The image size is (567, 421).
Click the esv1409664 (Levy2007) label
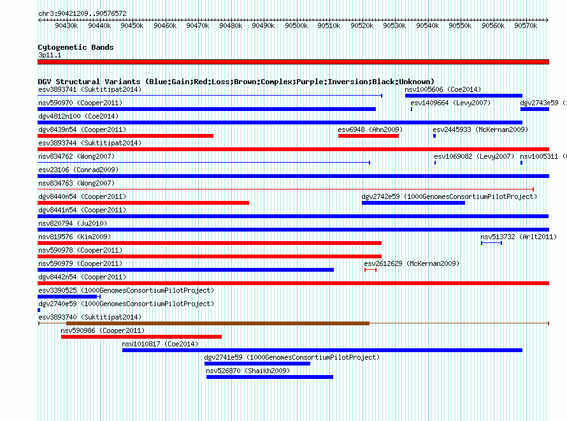[450, 103]
